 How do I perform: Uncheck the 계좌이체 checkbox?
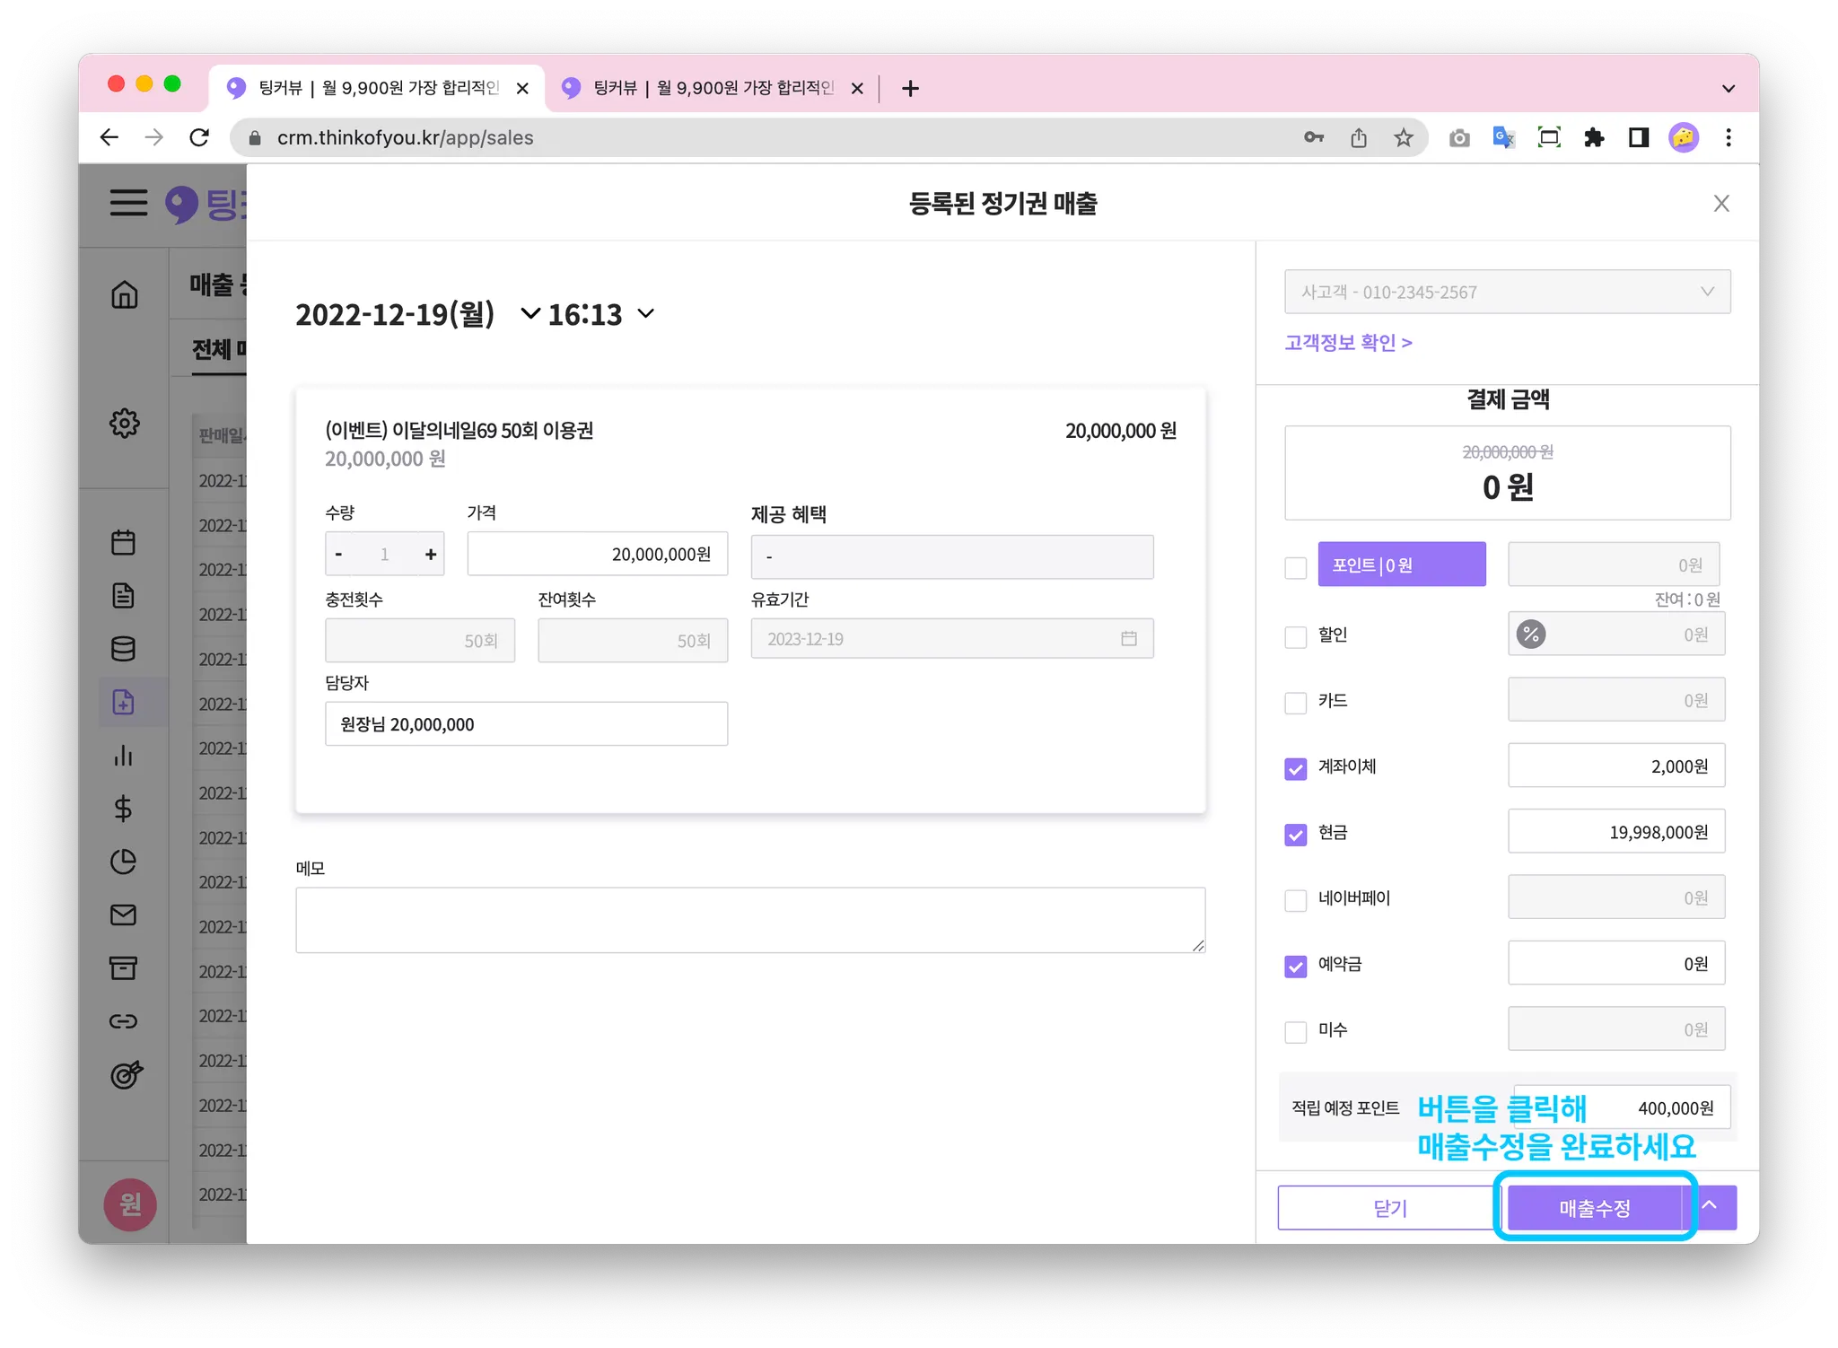(1295, 768)
